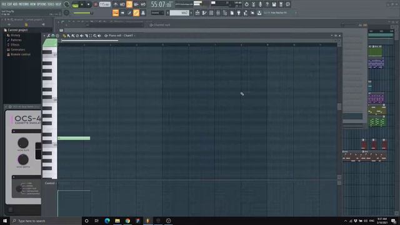Viewport: 400px width, 225px height.
Task: Click arrow right of vox2 pattern name
Action: (191, 12)
